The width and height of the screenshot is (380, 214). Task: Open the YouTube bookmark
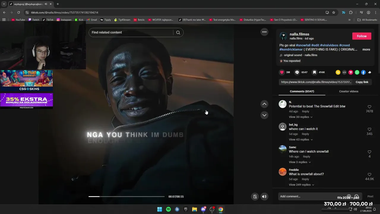click(x=18, y=20)
